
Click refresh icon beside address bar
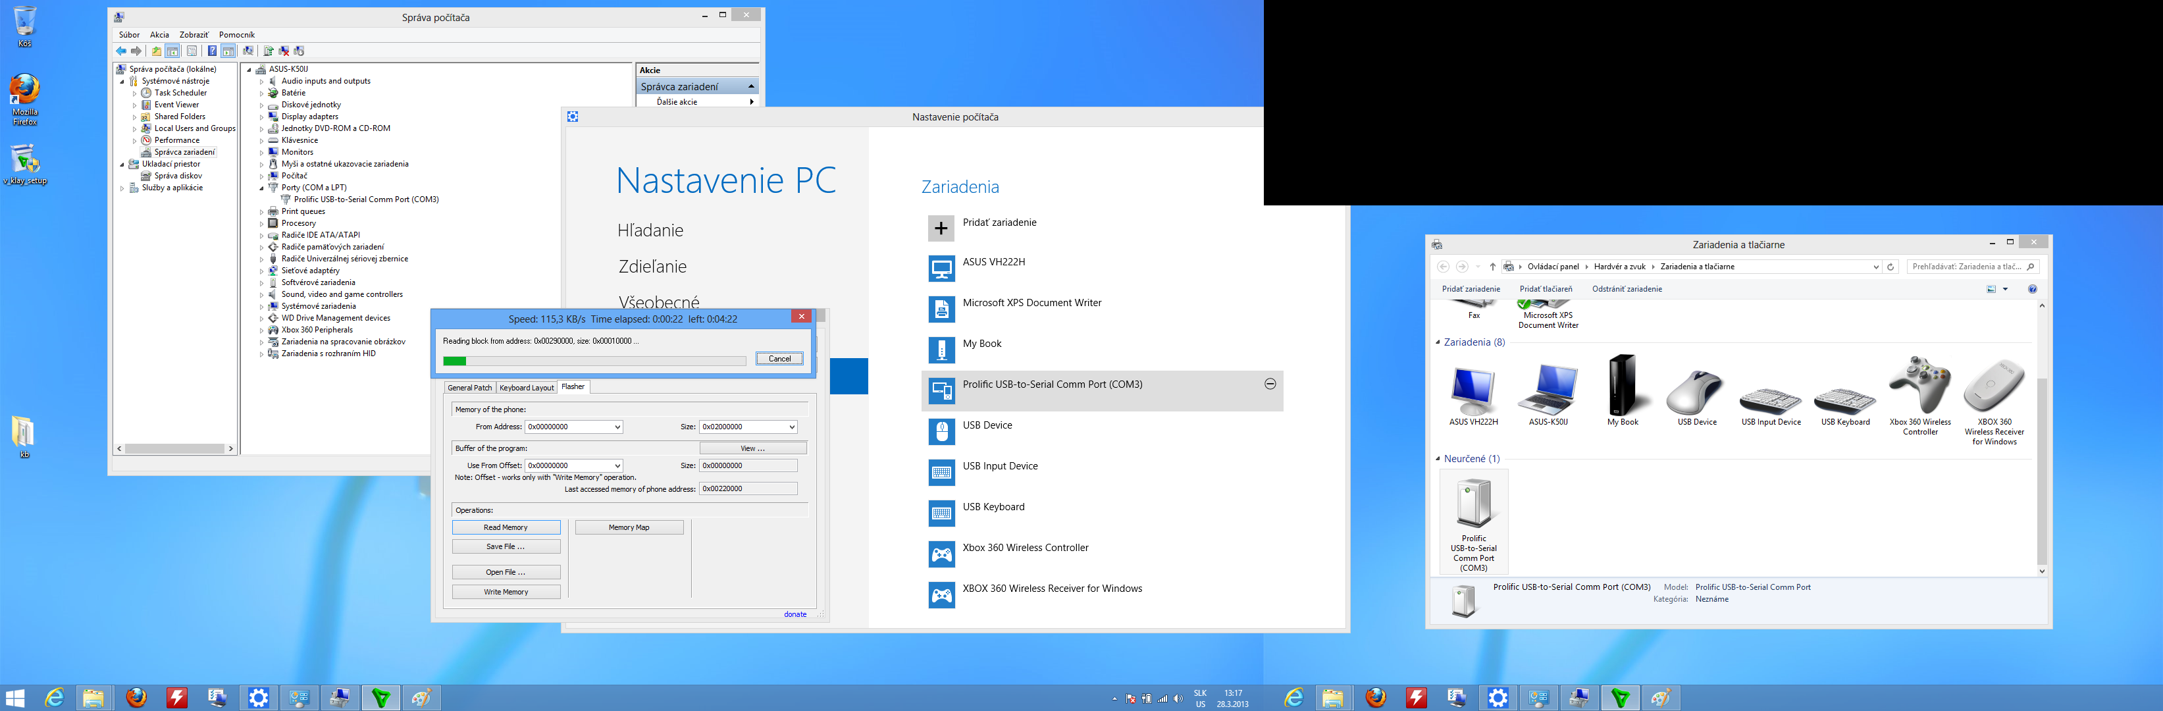[x=1891, y=267]
